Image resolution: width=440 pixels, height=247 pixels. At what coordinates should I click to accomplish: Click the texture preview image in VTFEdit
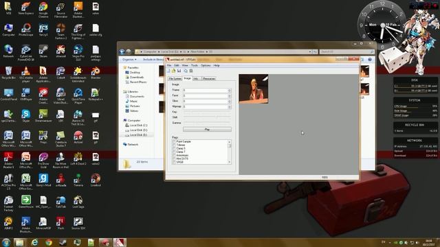point(254,89)
